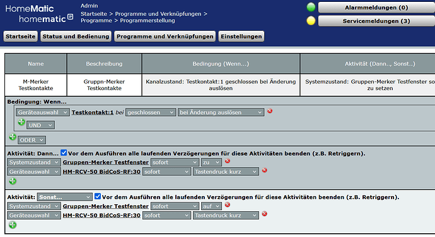Image resolution: width=435 pixels, height=237 pixels.
Task: Click Gruppen-Merker Testfenster link in Sonst
Action: point(106,206)
